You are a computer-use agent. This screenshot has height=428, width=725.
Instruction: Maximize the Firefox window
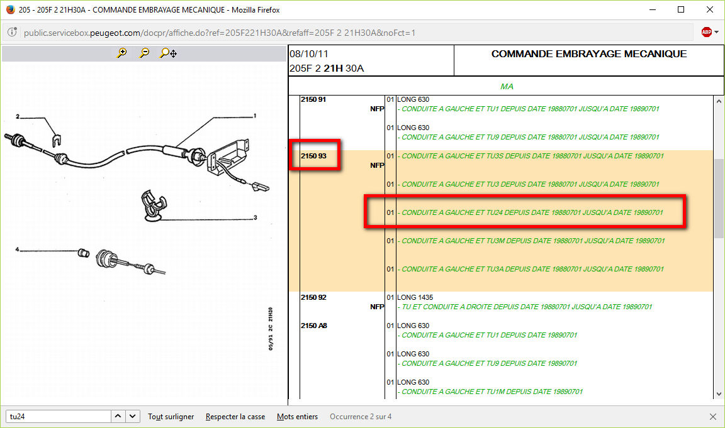pos(680,9)
